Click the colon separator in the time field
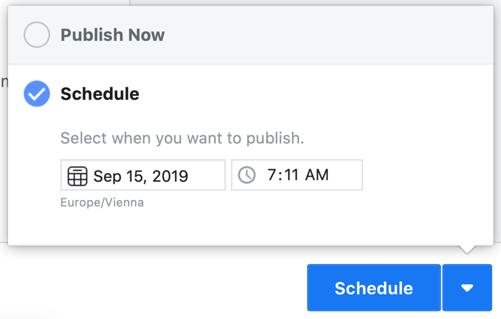Image resolution: width=501 pixels, height=319 pixels. [280, 175]
